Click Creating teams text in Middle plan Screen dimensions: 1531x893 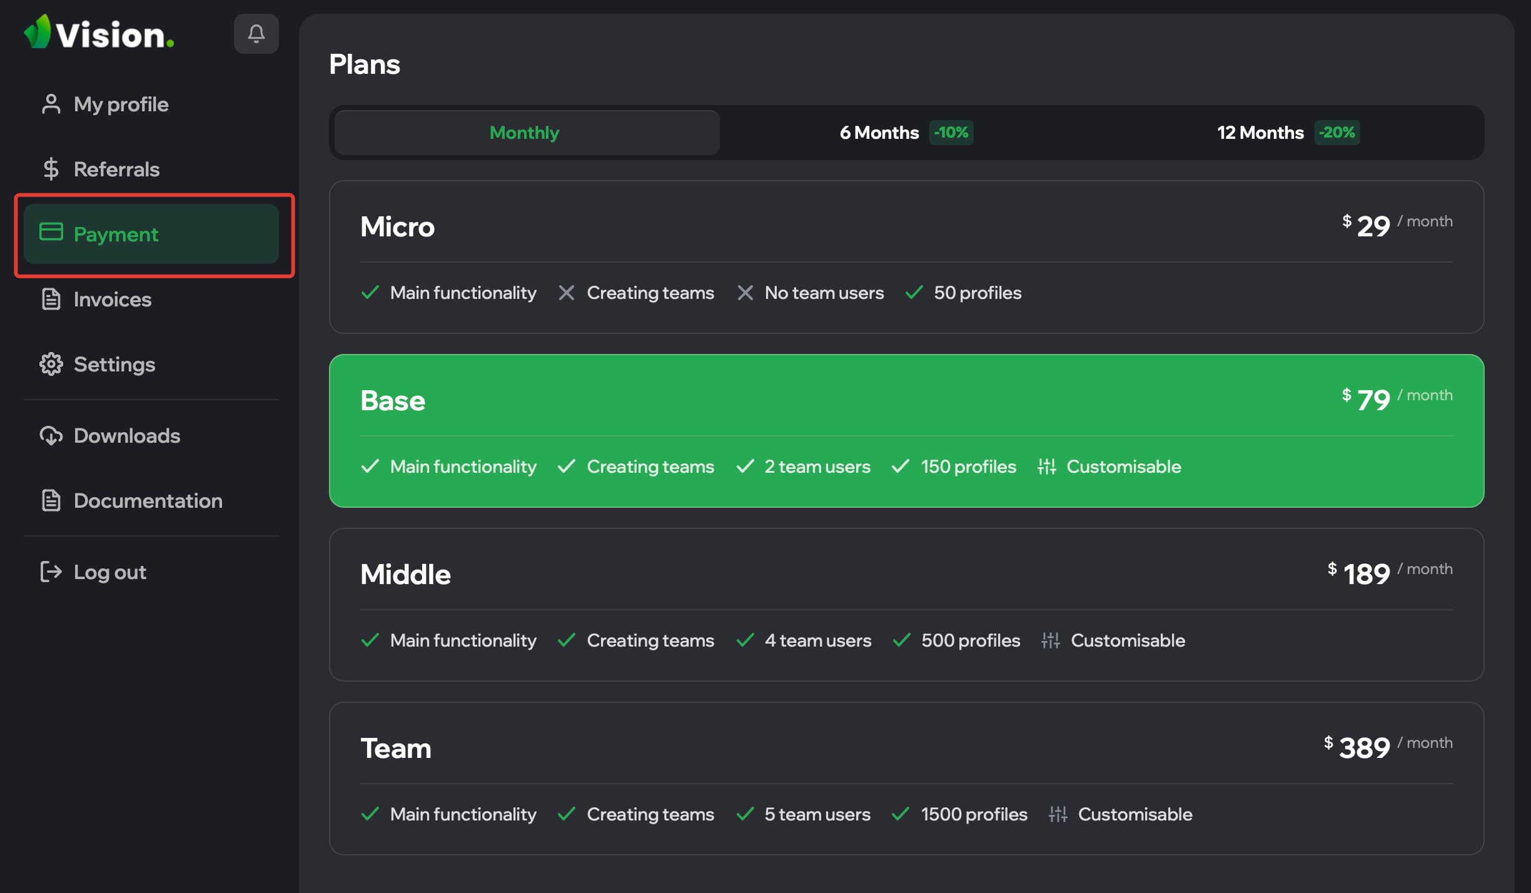click(x=650, y=640)
